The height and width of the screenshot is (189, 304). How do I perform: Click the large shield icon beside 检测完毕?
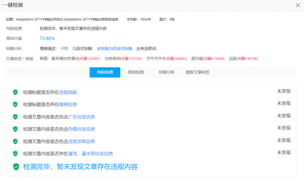(16, 167)
